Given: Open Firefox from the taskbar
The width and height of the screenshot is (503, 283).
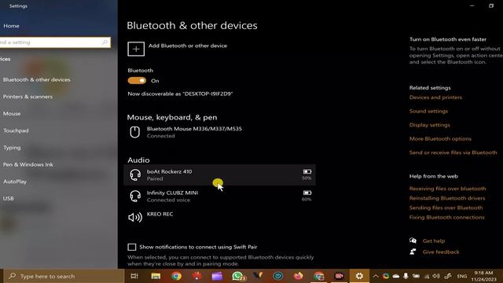Looking at the screenshot, I should [299, 276].
